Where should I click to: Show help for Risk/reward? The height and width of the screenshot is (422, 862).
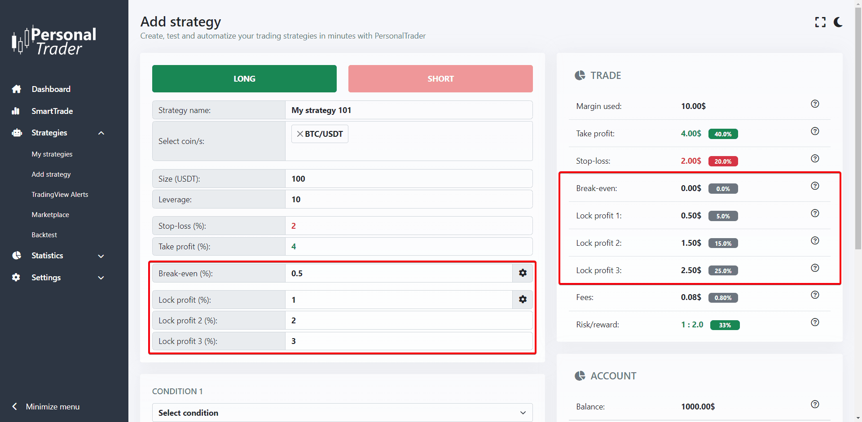click(x=815, y=322)
